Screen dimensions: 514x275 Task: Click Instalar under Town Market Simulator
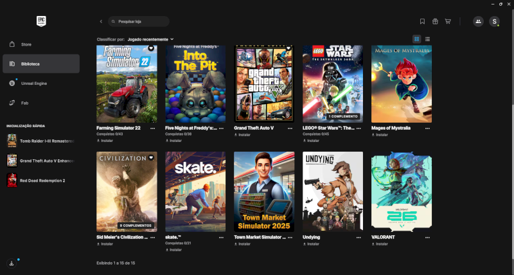point(242,244)
